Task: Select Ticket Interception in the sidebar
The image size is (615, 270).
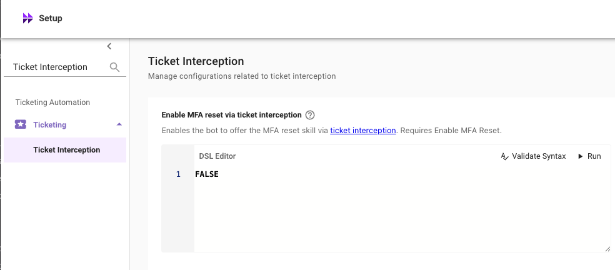Action: (x=66, y=150)
